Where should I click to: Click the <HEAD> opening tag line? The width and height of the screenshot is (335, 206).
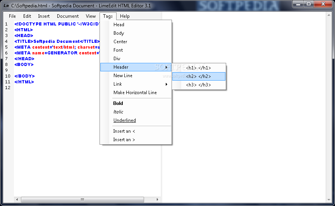point(24,35)
